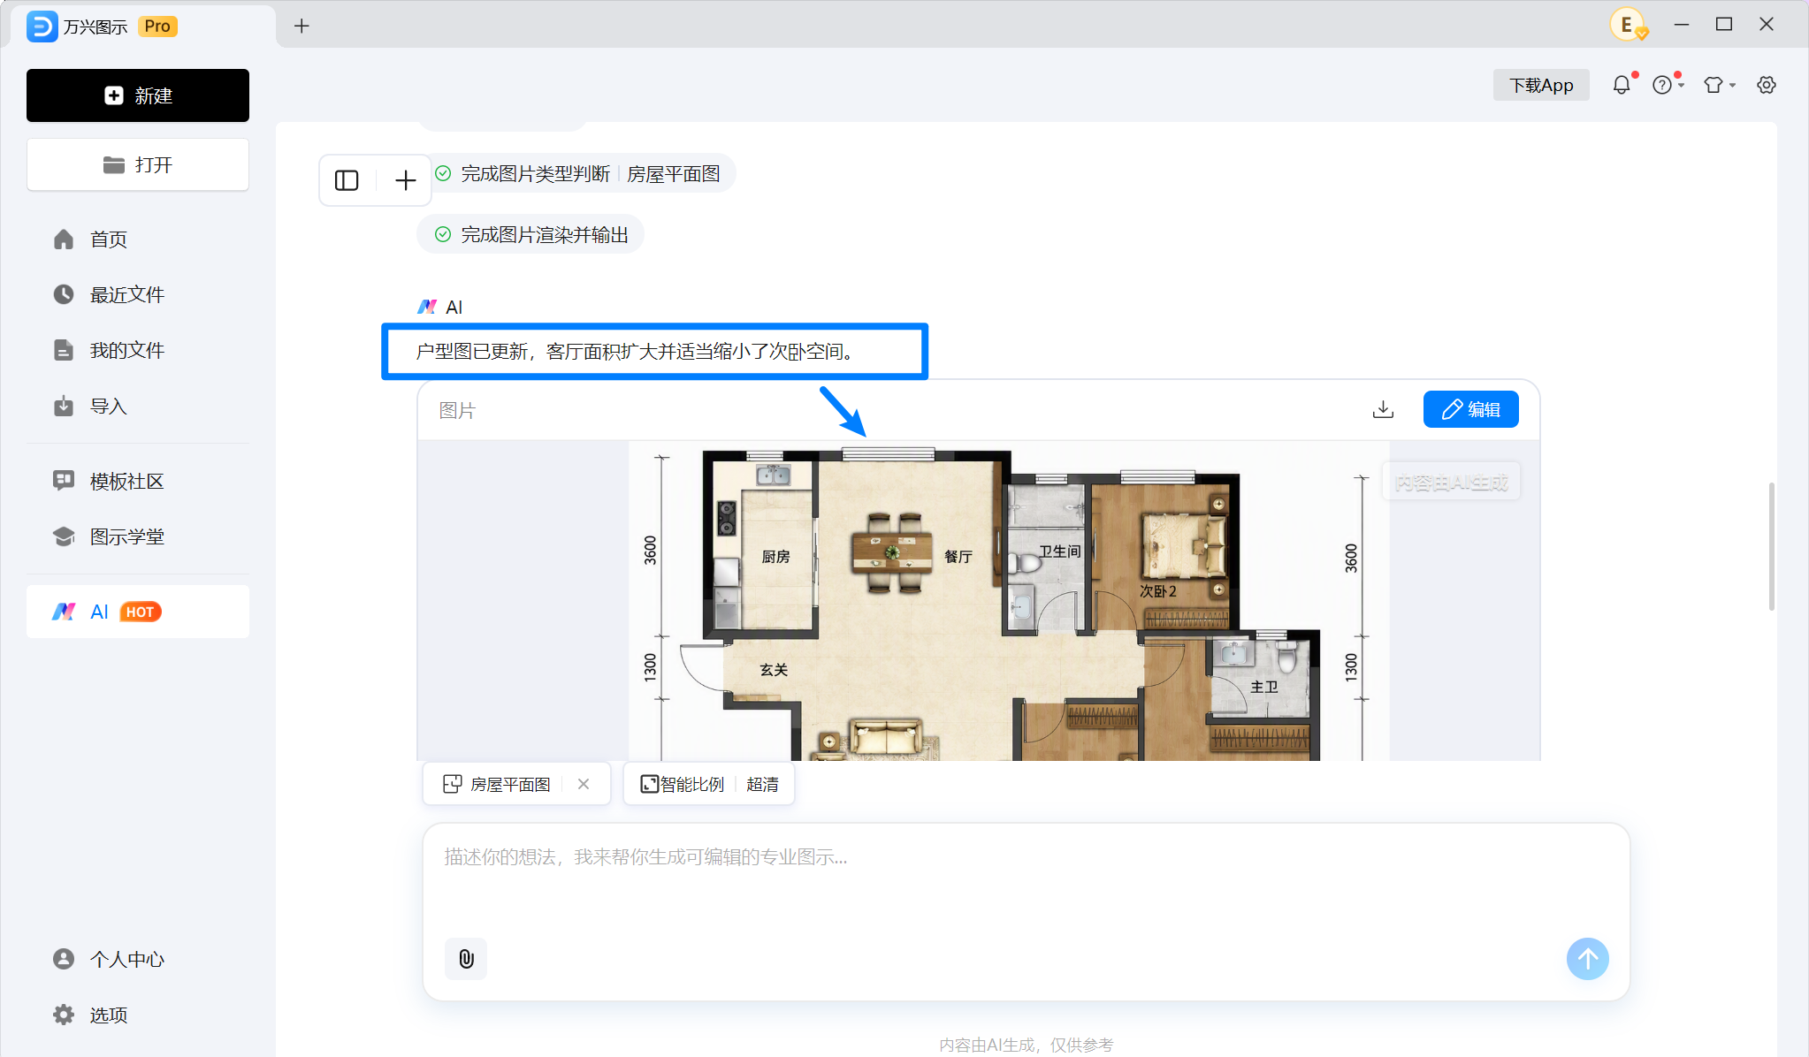Click the 最近文件 clock icon
Viewport: 1809px width, 1057px height.
pyautogui.click(x=64, y=294)
